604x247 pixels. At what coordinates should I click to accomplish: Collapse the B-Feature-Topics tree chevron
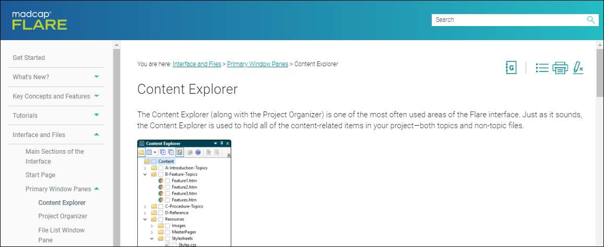145,174
